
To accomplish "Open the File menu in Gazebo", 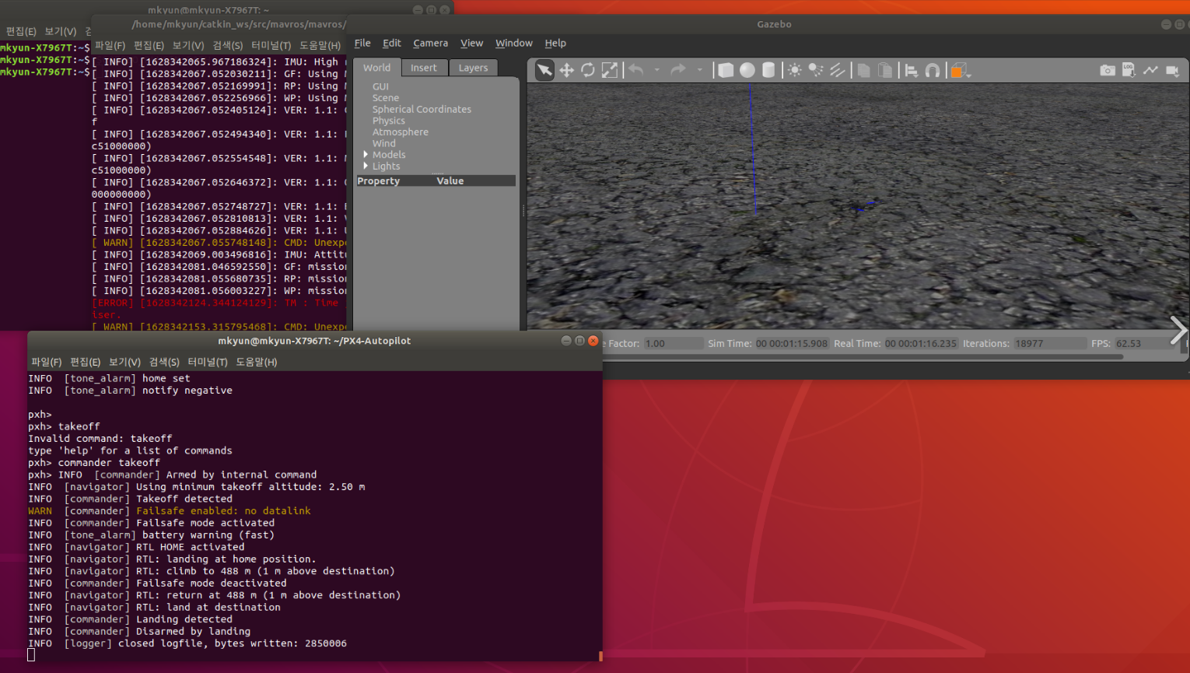I will tap(362, 43).
